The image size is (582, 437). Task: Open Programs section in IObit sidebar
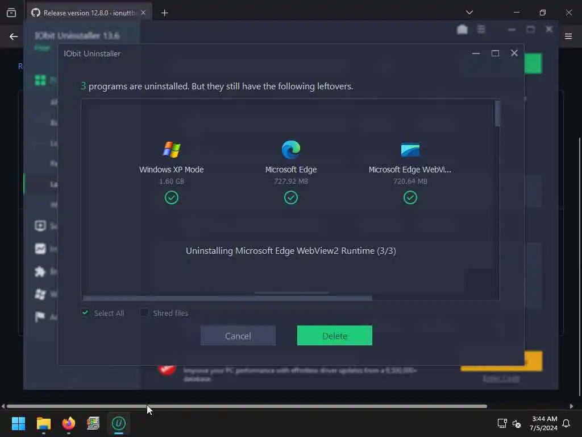tap(40, 80)
